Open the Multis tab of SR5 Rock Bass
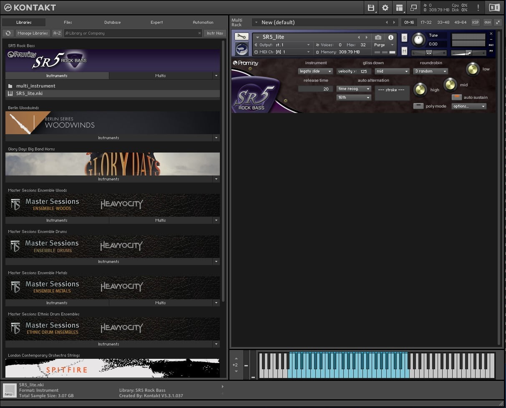Image resolution: width=506 pixels, height=408 pixels. 161,76
